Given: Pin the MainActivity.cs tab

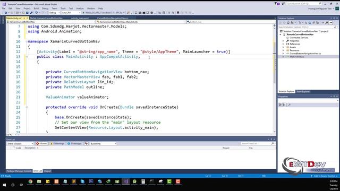Looking at the screenshot, I should point(24,18).
